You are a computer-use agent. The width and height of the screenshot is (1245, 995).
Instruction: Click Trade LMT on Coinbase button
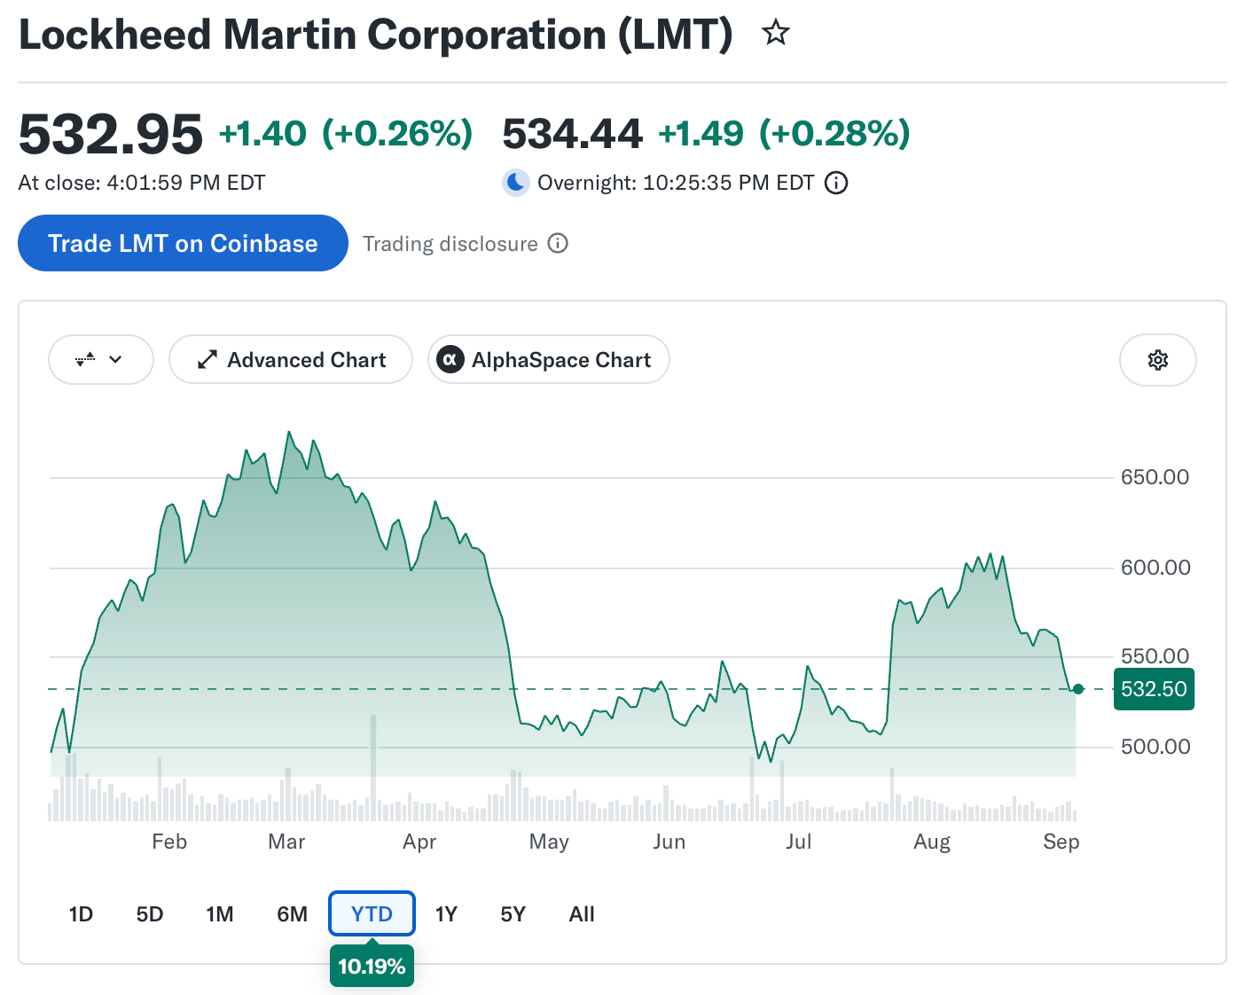183,243
